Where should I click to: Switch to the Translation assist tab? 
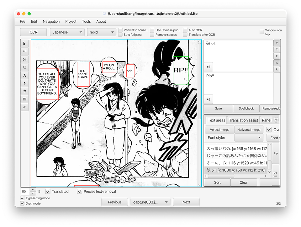coord(243,120)
